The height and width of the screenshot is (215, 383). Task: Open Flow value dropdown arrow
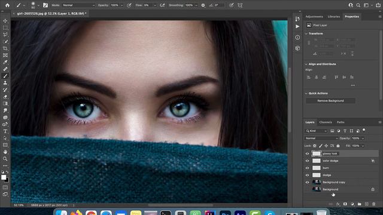point(155,5)
